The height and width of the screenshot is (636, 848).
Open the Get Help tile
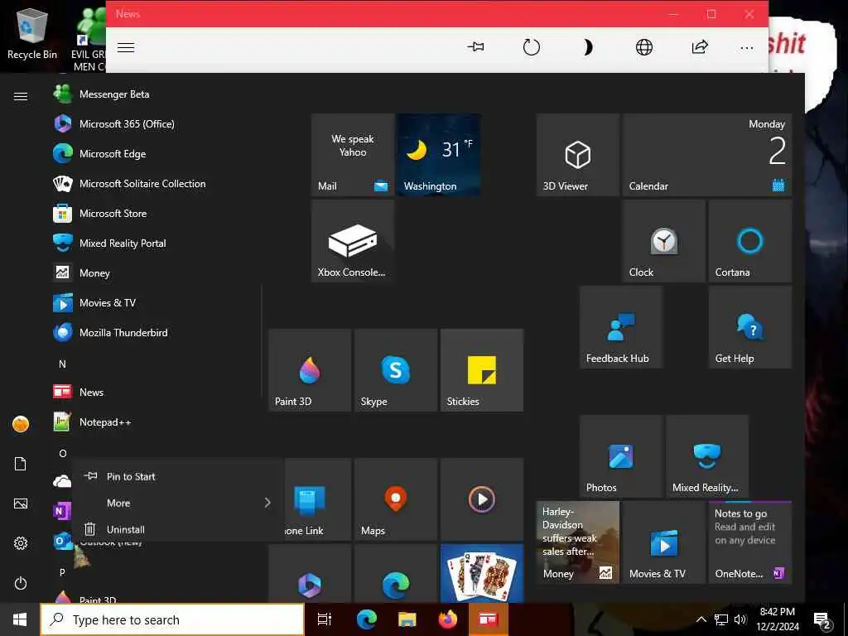click(750, 327)
